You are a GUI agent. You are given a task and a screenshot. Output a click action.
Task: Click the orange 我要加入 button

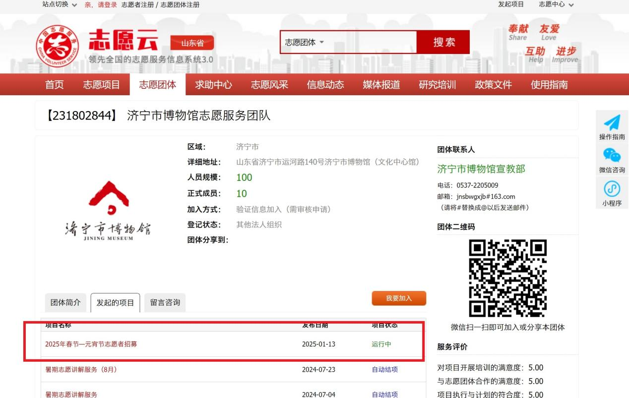pyautogui.click(x=399, y=298)
